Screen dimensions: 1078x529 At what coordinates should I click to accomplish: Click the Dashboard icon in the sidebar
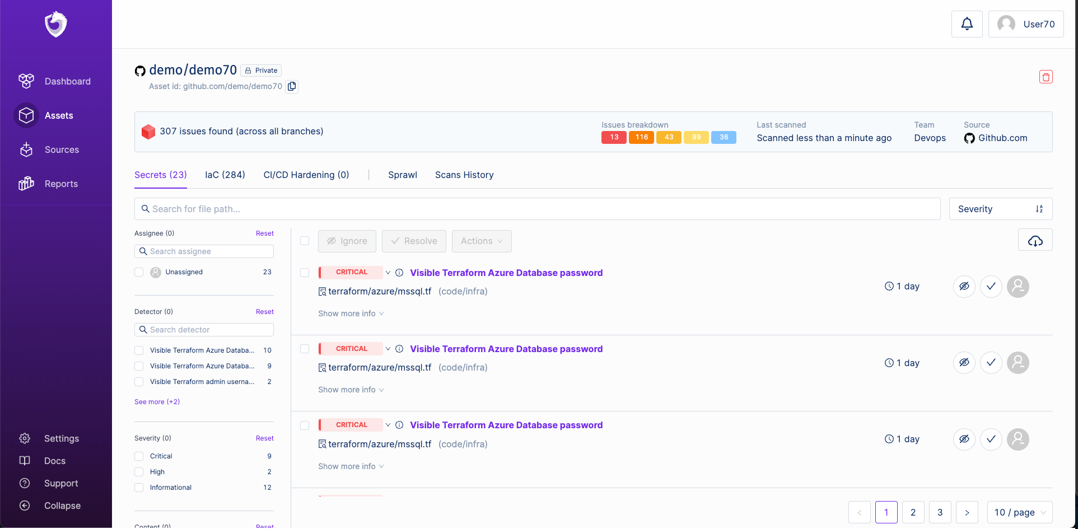26,81
